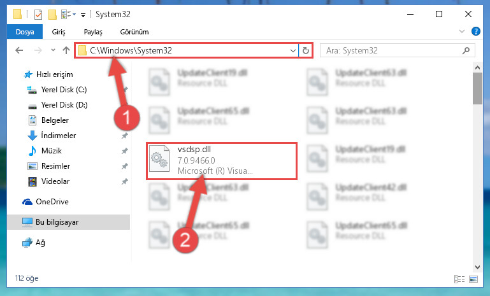Switch to details view layout
The image size is (490, 296).
(459, 279)
